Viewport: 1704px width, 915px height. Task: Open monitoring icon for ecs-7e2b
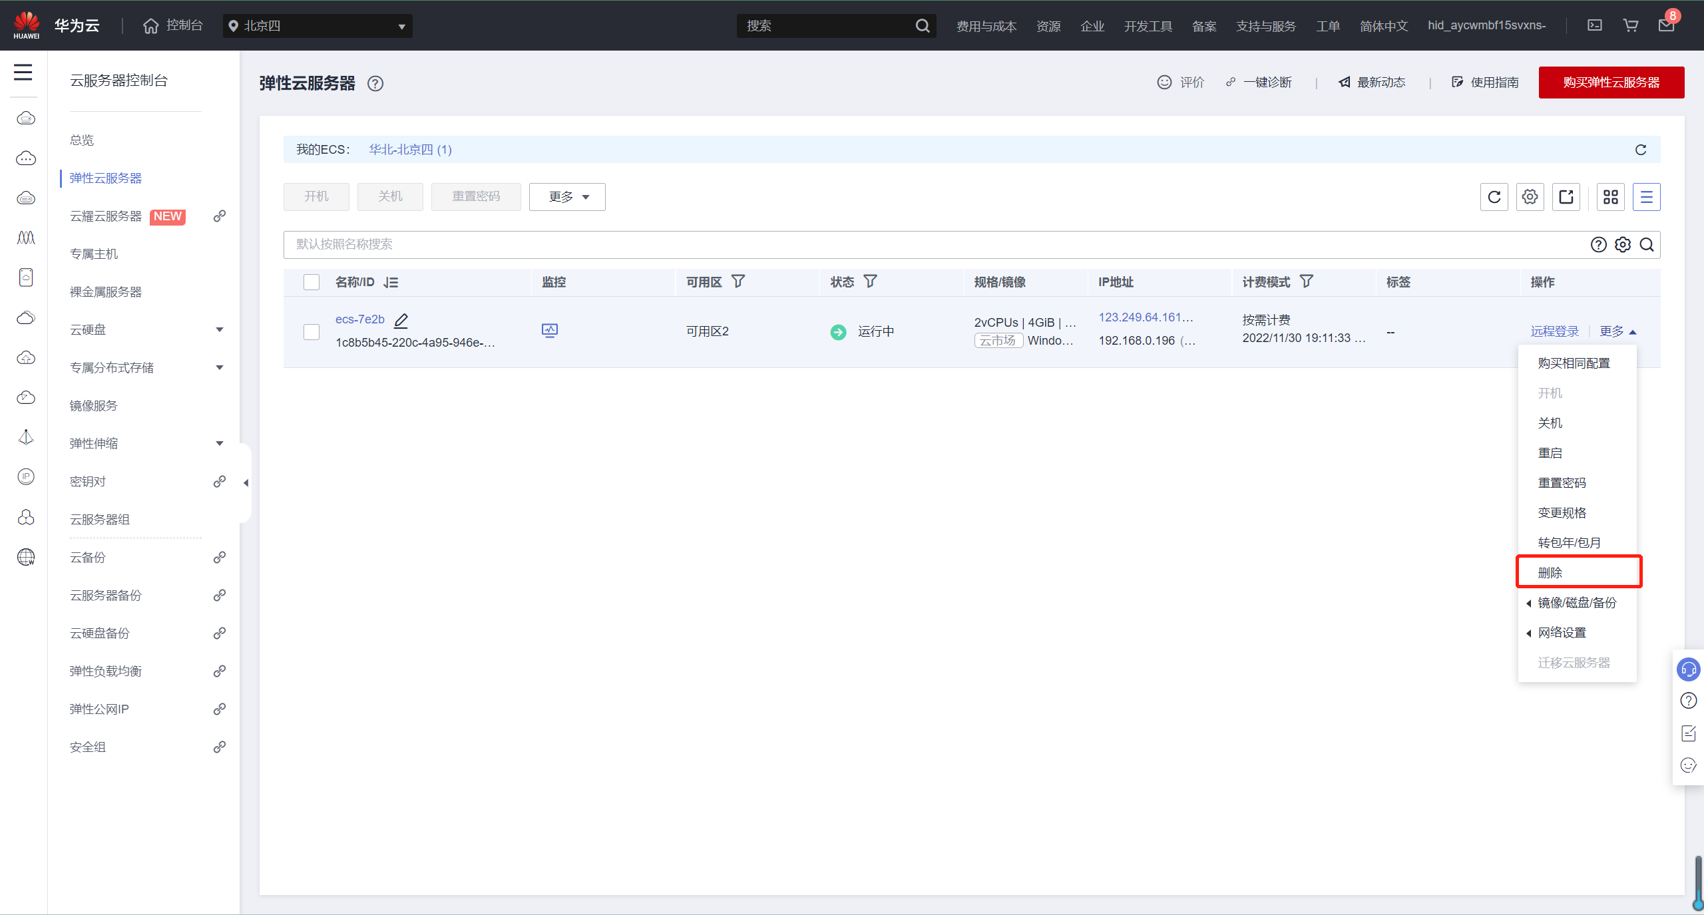(x=550, y=331)
